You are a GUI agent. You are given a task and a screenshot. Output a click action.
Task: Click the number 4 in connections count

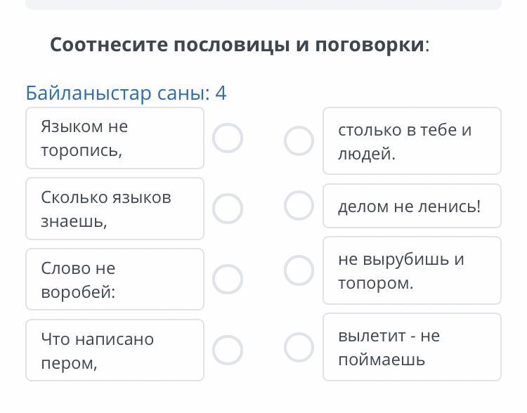(221, 93)
